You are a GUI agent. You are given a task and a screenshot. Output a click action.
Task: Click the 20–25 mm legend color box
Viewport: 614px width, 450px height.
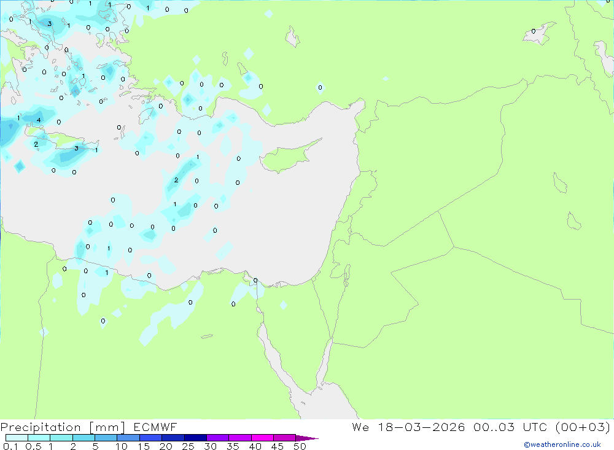pyautogui.click(x=173, y=438)
